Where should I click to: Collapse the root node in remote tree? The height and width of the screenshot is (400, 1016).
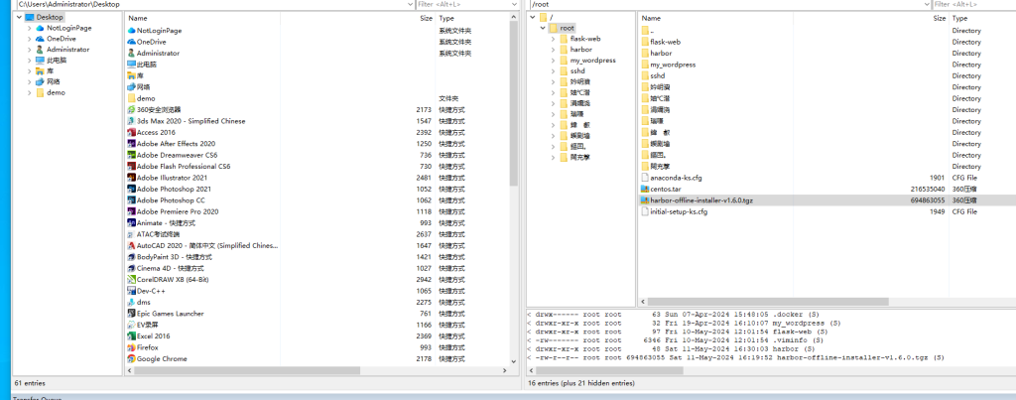[x=542, y=28]
